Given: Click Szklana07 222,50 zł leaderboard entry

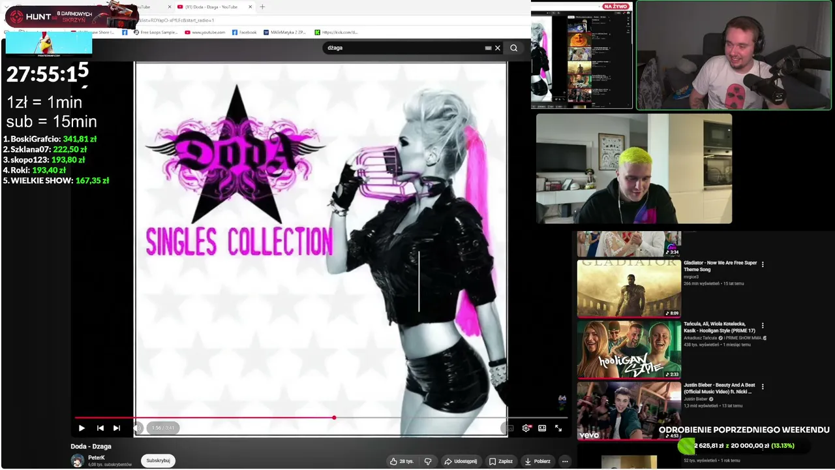Looking at the screenshot, I should click(x=45, y=149).
